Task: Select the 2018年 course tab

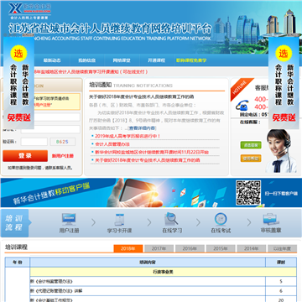Action: point(128,248)
